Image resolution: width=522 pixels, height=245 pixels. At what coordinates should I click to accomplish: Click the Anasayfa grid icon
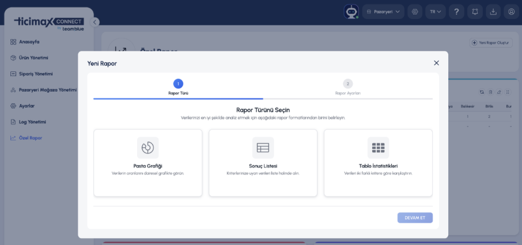(x=13, y=42)
